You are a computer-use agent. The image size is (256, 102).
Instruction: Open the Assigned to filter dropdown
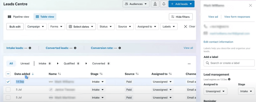(147, 27)
